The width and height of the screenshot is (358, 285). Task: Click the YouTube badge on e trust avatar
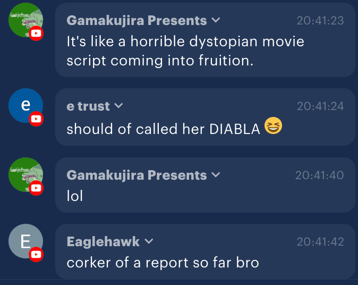click(x=36, y=119)
